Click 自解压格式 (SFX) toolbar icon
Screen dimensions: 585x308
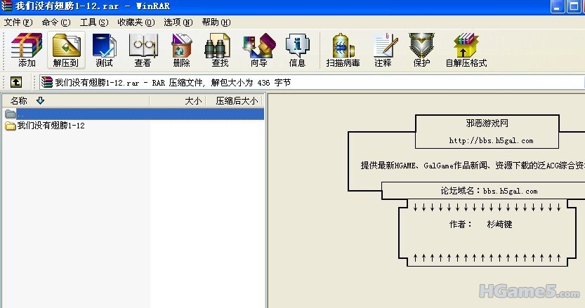click(x=466, y=50)
